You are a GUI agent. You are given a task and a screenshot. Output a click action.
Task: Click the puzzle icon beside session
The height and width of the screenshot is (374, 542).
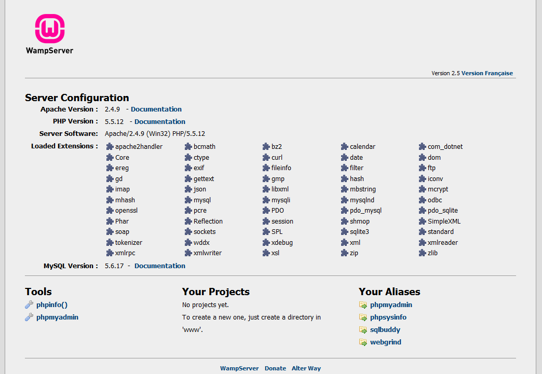[266, 221]
